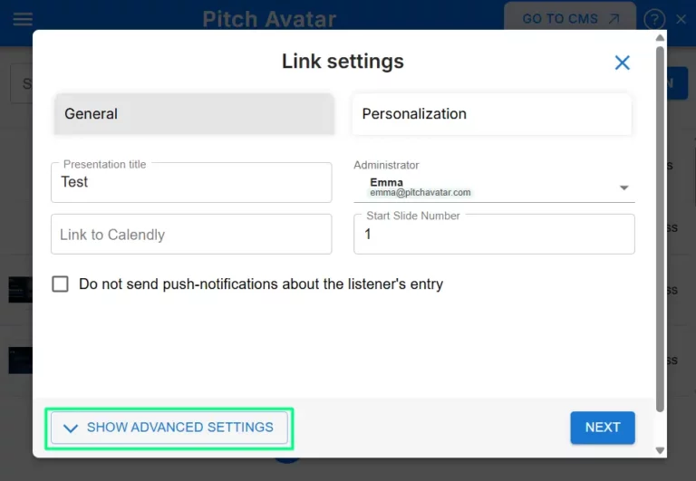This screenshot has width=696, height=481.
Task: Switch to the General tab
Action: (194, 114)
